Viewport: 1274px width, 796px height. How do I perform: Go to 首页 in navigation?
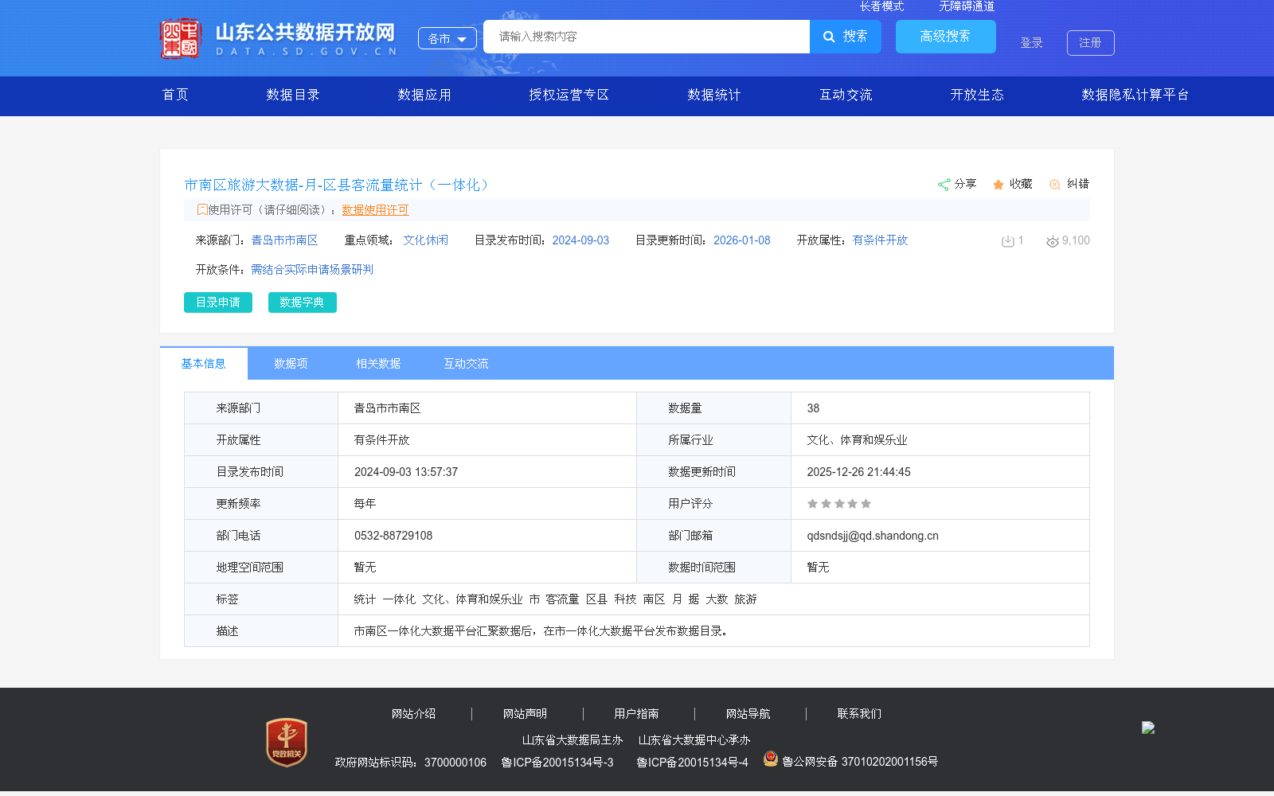tap(175, 95)
